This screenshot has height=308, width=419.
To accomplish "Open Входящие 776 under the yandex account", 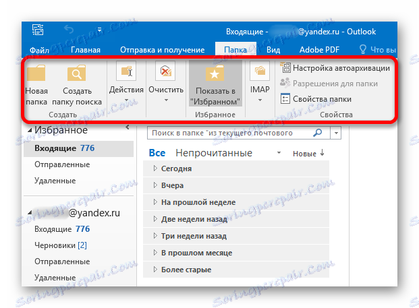I will [x=62, y=229].
